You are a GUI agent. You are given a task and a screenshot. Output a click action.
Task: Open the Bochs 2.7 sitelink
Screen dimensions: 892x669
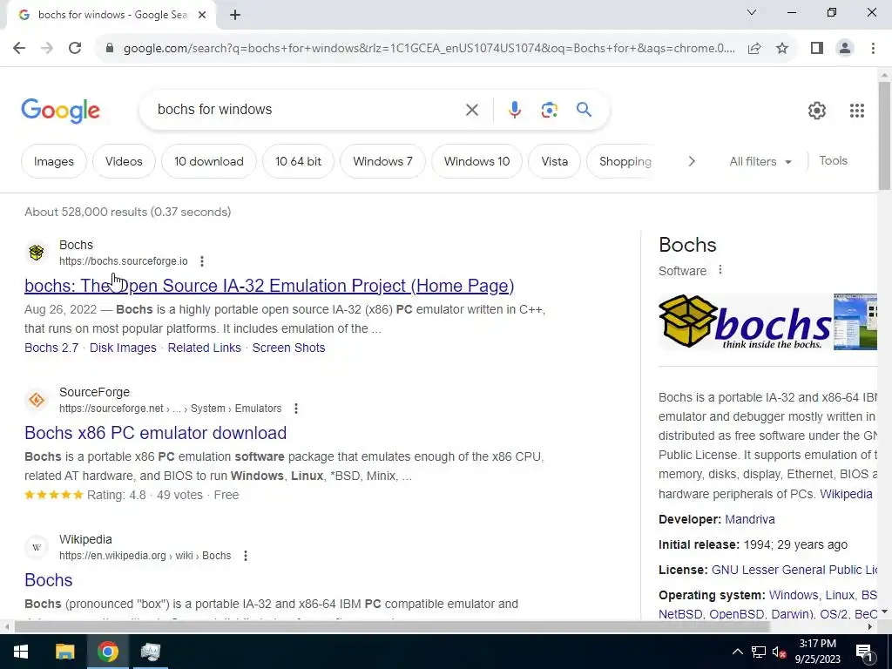[x=51, y=348]
